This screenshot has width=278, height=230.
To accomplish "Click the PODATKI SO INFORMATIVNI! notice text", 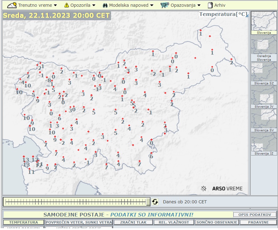I will tap(152, 215).
